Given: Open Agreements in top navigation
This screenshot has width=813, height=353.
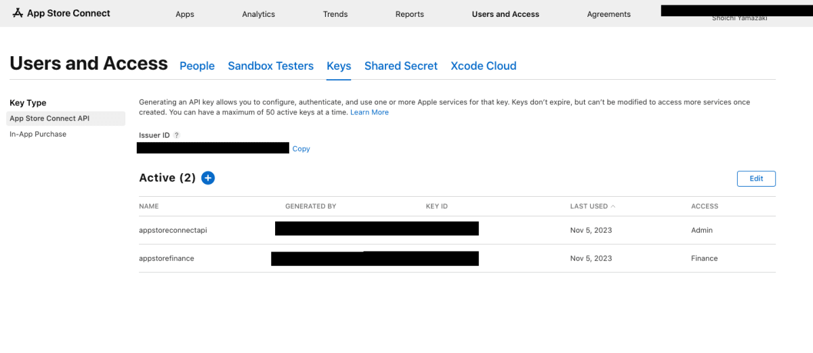Looking at the screenshot, I should tap(609, 14).
